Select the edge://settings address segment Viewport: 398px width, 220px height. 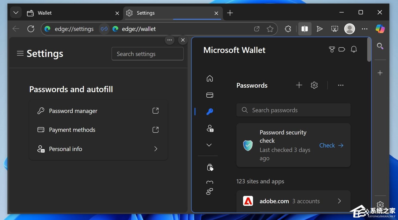coord(74,29)
